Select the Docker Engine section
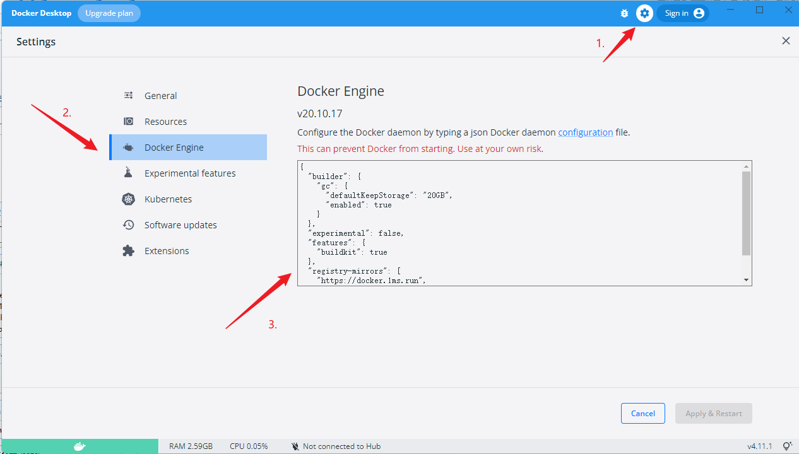Image resolution: width=799 pixels, height=454 pixels. coord(188,147)
